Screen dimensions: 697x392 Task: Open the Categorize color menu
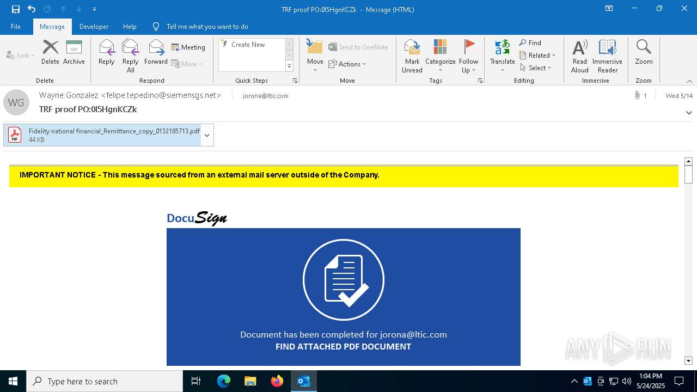point(440,56)
